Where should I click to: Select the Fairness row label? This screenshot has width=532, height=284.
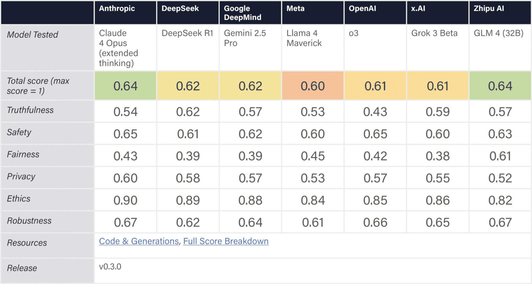tap(23, 154)
